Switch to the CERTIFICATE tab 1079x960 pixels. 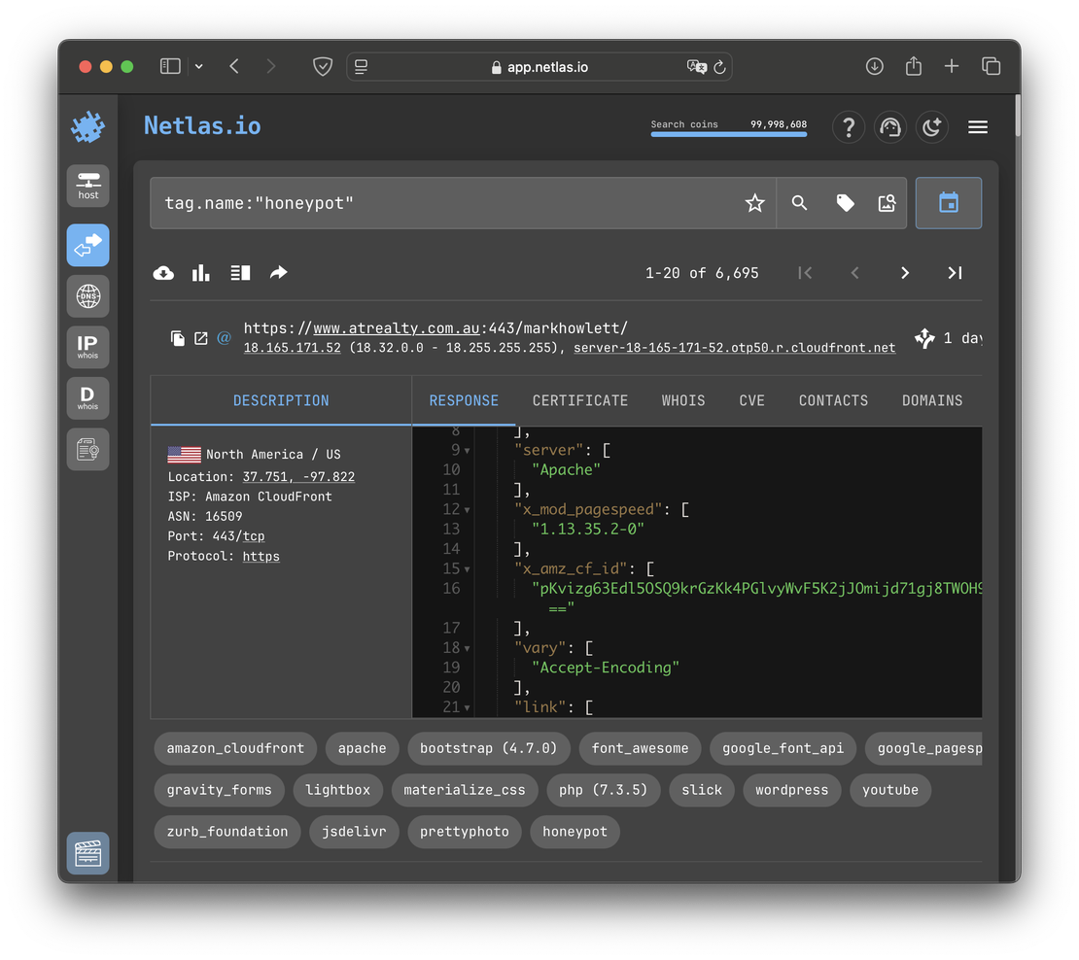click(580, 400)
